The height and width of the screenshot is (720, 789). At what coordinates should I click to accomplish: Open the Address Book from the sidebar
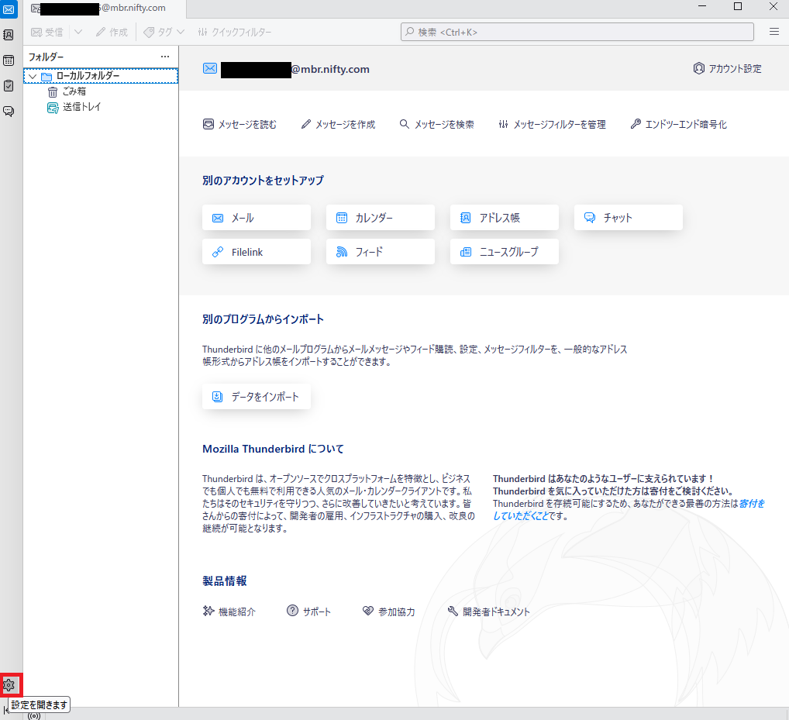[9, 35]
